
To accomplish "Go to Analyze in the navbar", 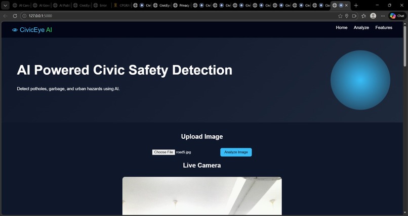I will (361, 27).
